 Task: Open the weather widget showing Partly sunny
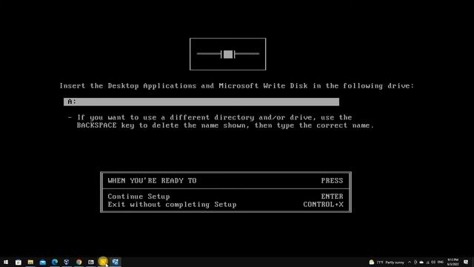[x=387, y=262]
